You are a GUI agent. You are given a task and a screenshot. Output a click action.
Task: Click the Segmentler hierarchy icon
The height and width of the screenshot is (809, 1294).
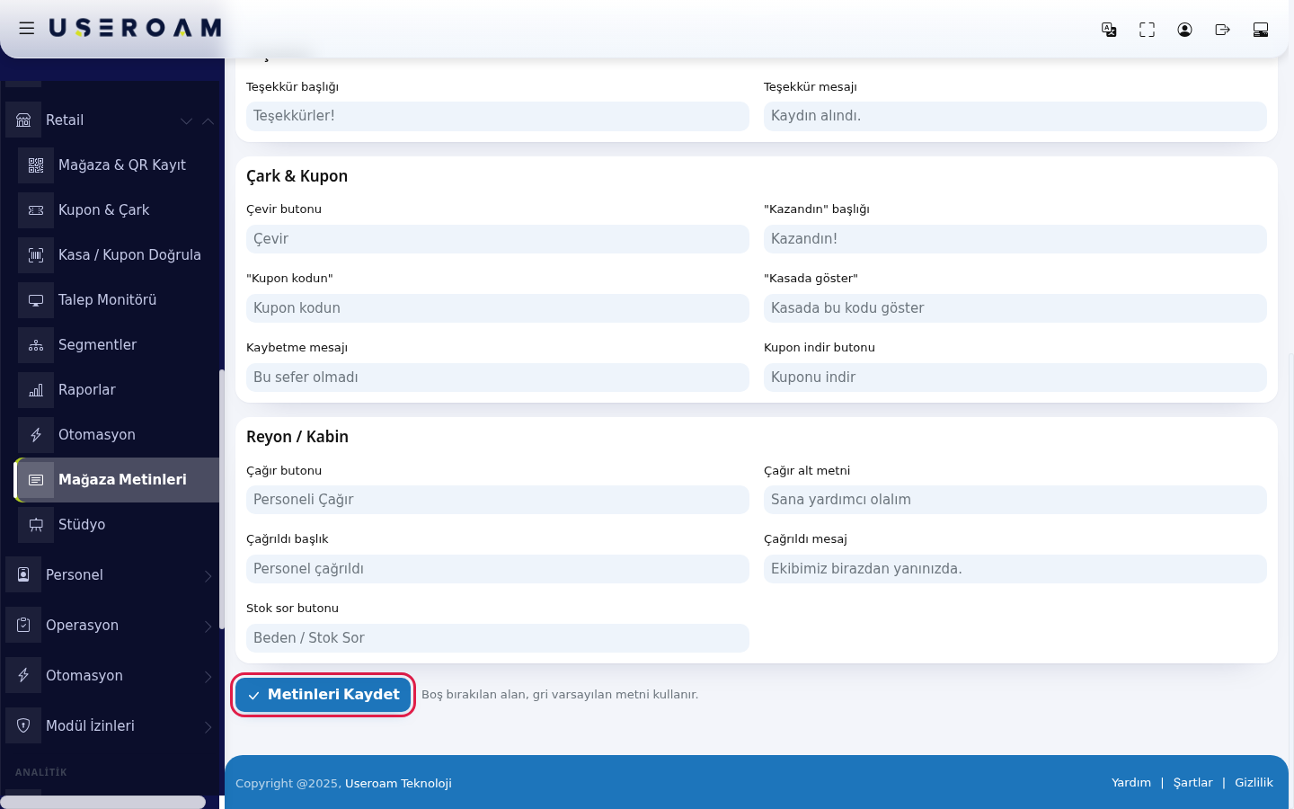coord(36,345)
